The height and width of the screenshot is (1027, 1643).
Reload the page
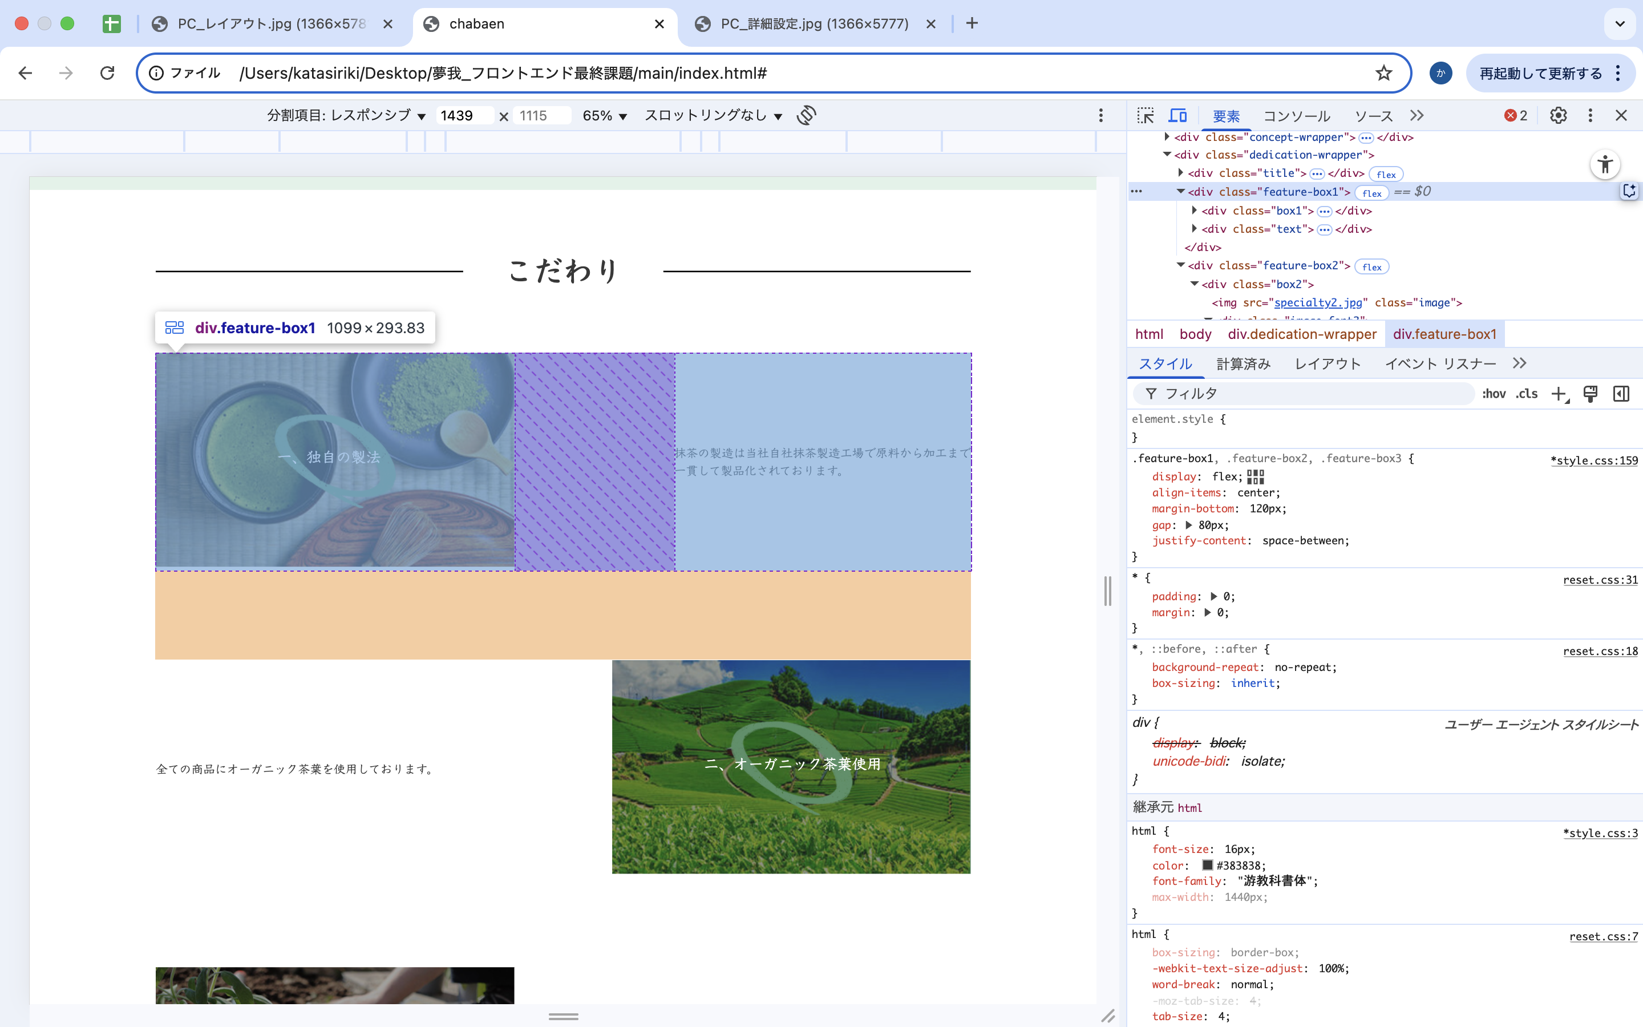(x=107, y=74)
